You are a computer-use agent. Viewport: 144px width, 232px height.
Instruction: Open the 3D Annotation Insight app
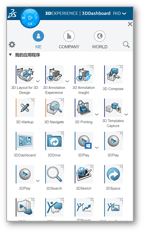[x=84, y=75]
